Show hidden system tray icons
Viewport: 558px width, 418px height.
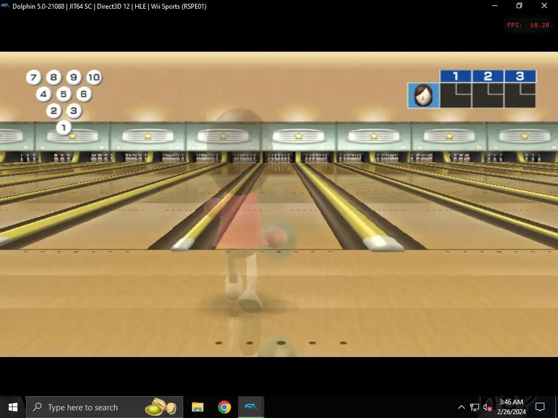click(461, 407)
